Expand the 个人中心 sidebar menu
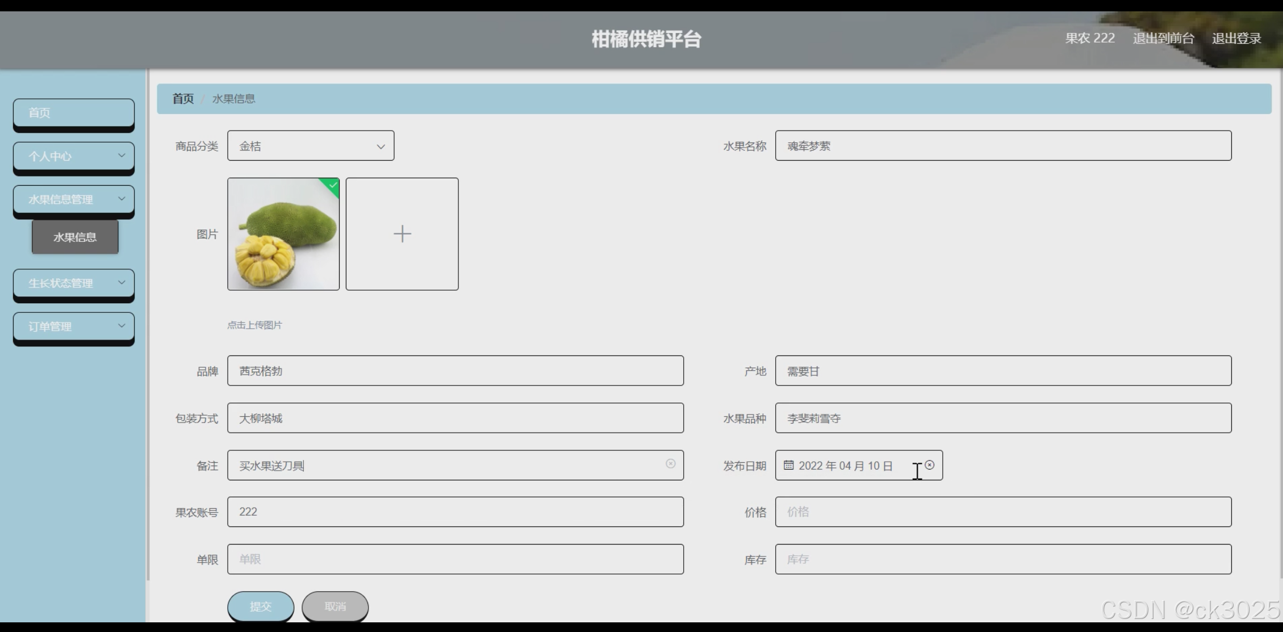 [x=74, y=156]
